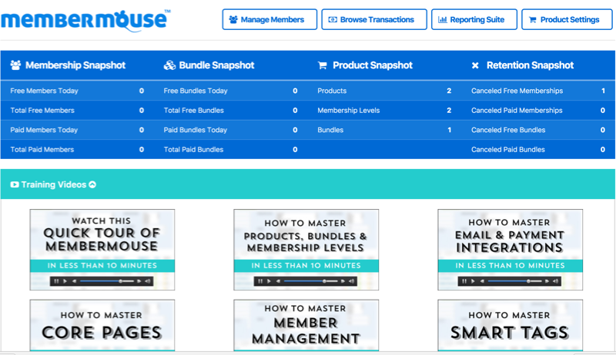Click the Bundles count value 1
The image size is (616, 355).
[450, 130]
